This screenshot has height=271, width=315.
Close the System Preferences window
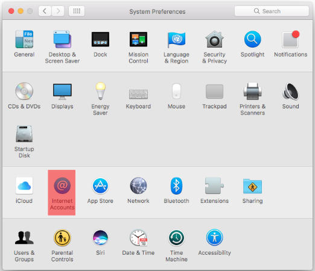(x=11, y=11)
